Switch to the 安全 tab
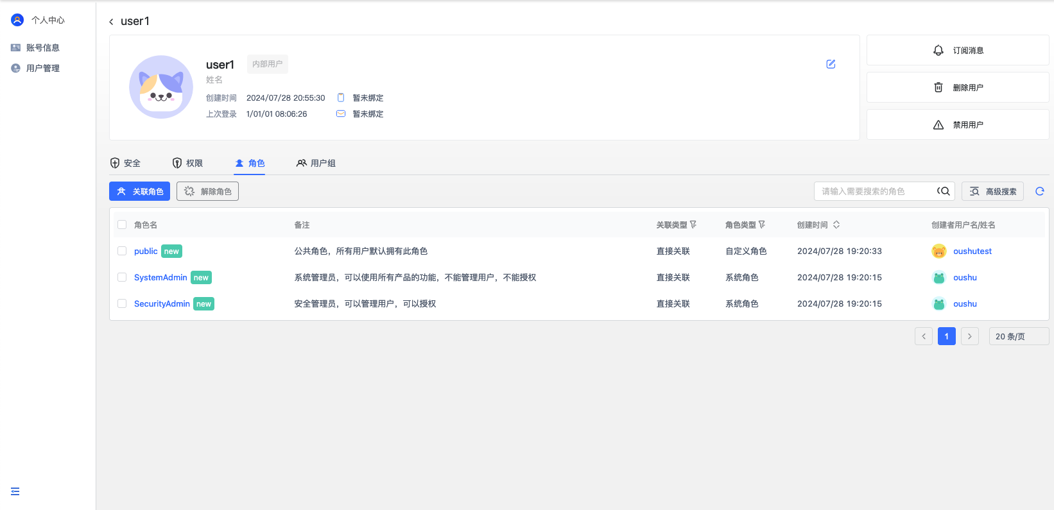Image resolution: width=1054 pixels, height=510 pixels. (x=125, y=163)
